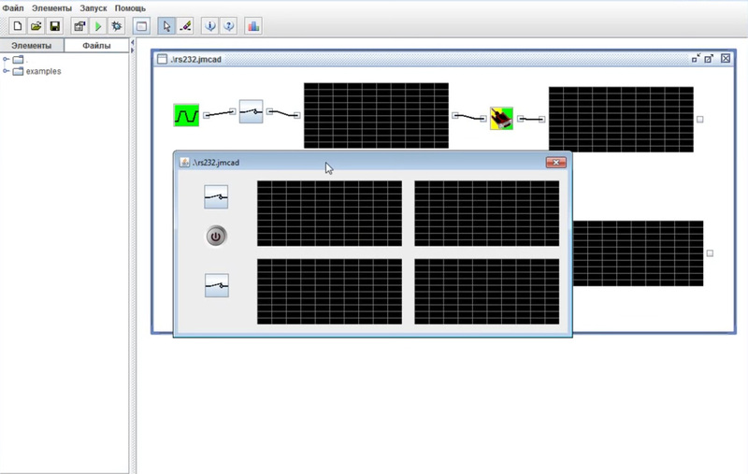
Task: Start simulation with the green play icon
Action: pyautogui.click(x=98, y=26)
